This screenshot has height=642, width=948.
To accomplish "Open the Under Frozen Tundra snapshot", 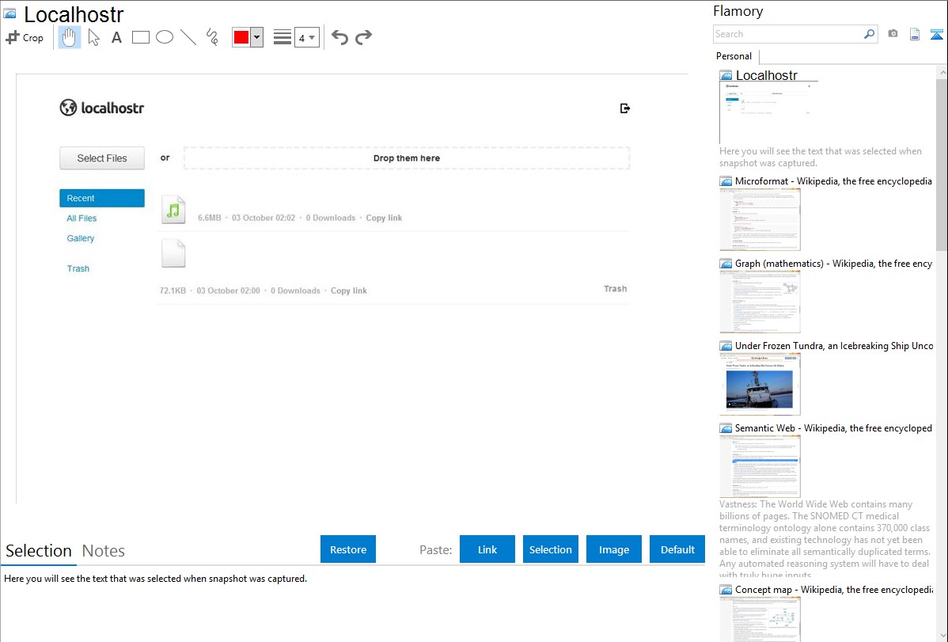I will [x=760, y=384].
